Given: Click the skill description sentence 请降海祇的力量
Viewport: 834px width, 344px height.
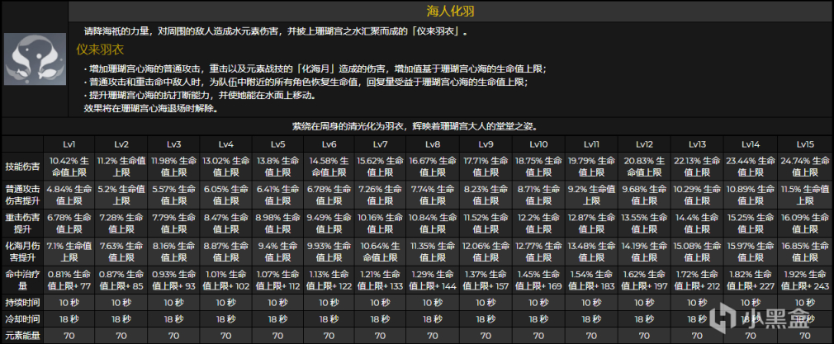Looking at the screenshot, I should (277, 31).
